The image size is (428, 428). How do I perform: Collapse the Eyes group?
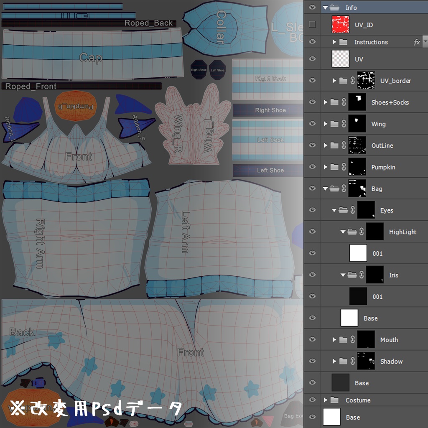tap(334, 210)
